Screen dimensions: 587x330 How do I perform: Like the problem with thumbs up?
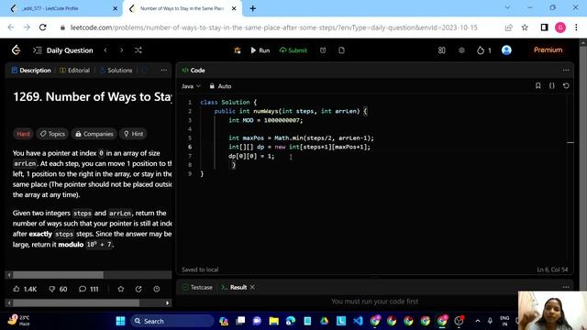pyautogui.click(x=25, y=289)
